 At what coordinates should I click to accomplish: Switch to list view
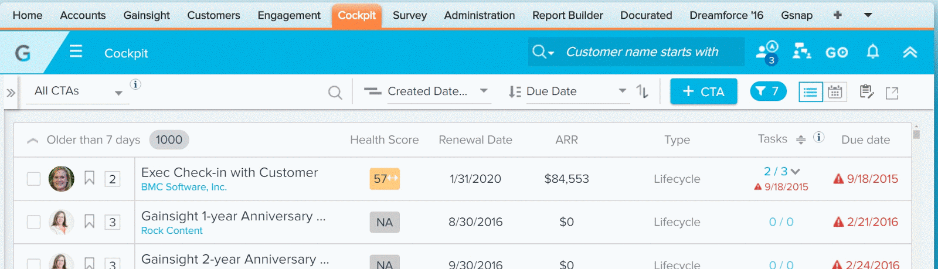[810, 92]
